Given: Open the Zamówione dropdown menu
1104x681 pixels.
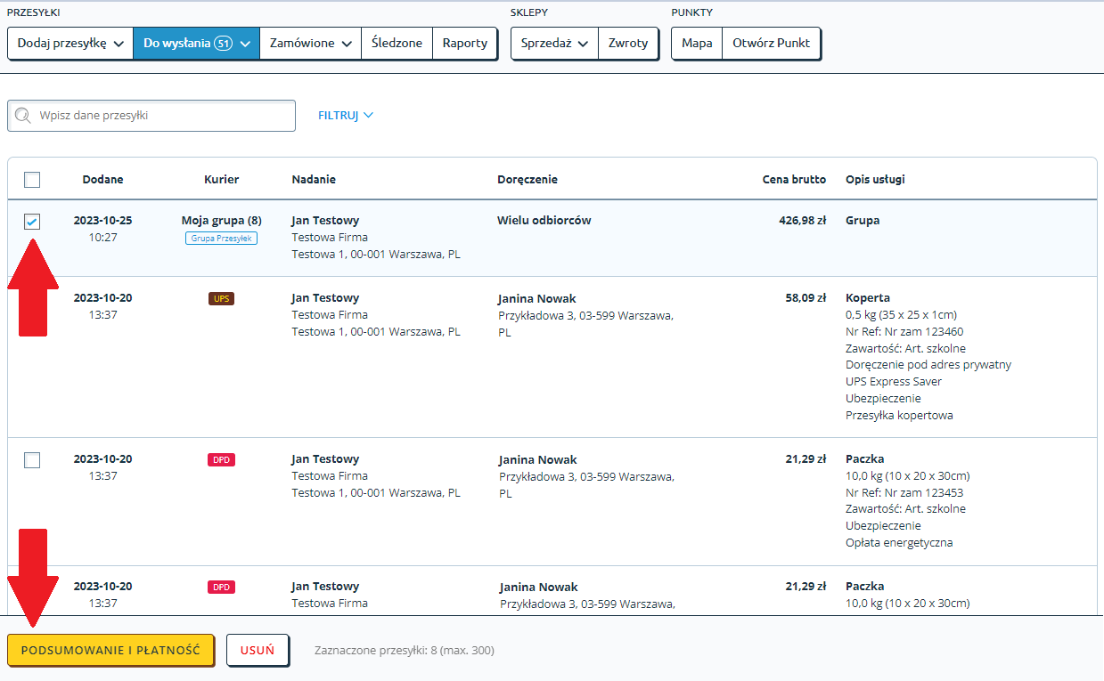Looking at the screenshot, I should tap(311, 43).
